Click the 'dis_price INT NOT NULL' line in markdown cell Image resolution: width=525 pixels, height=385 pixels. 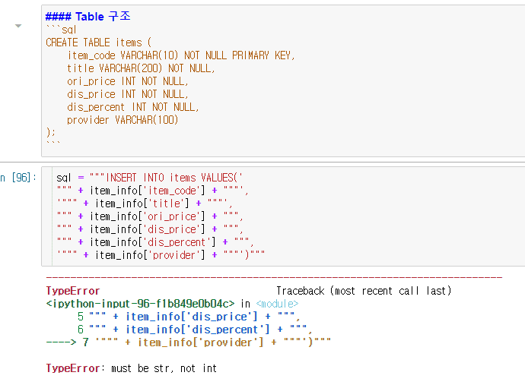pyautogui.click(x=128, y=94)
